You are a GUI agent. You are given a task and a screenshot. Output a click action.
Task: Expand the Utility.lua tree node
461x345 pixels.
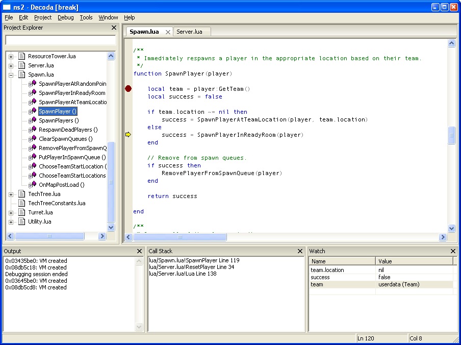click(x=11, y=222)
